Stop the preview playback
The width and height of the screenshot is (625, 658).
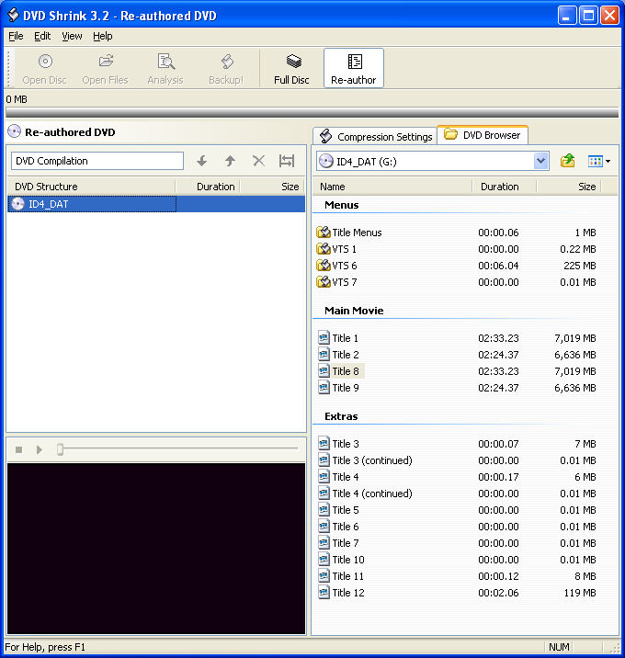pyautogui.click(x=18, y=450)
